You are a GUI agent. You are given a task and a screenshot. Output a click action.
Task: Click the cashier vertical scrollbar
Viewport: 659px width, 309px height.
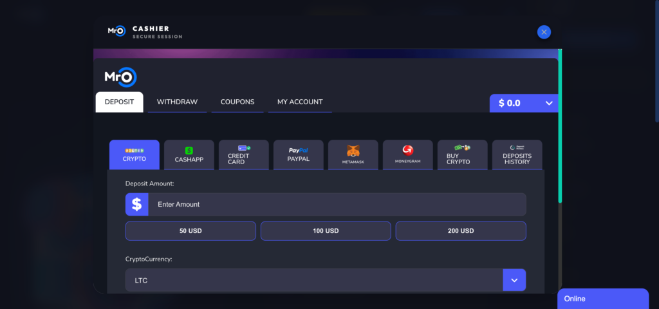point(560,126)
